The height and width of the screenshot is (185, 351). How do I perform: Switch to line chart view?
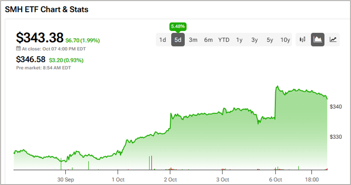pyautogui.click(x=333, y=40)
